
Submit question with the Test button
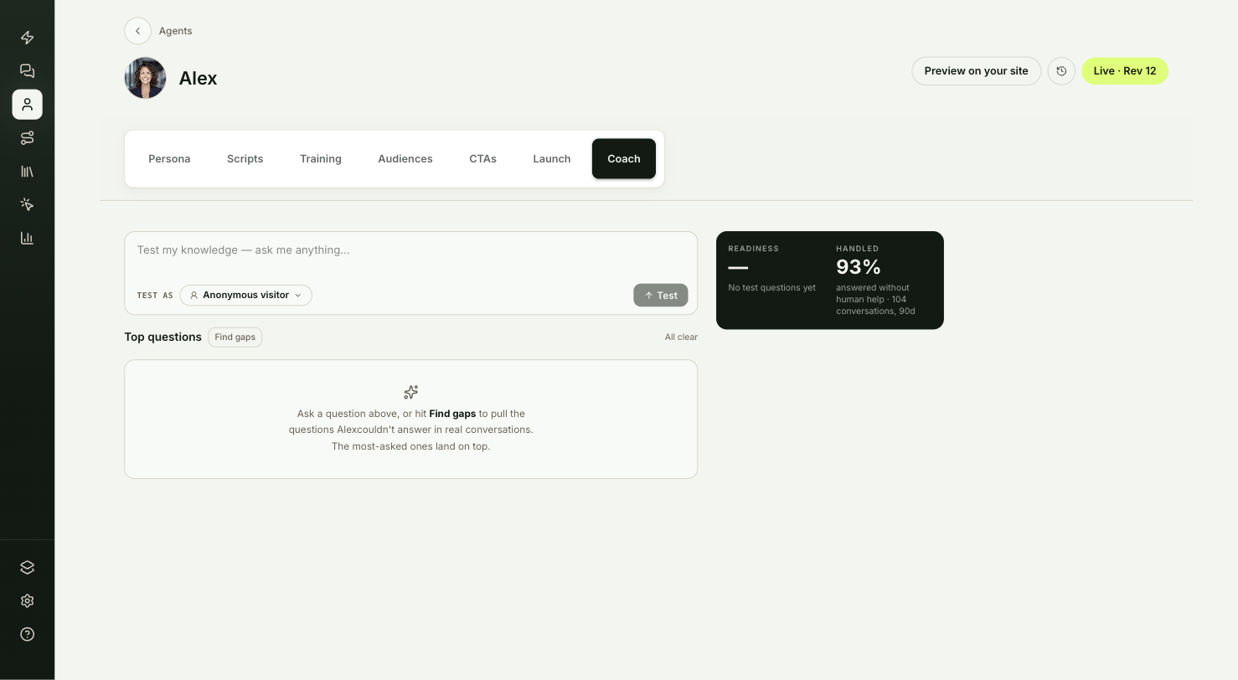click(661, 296)
